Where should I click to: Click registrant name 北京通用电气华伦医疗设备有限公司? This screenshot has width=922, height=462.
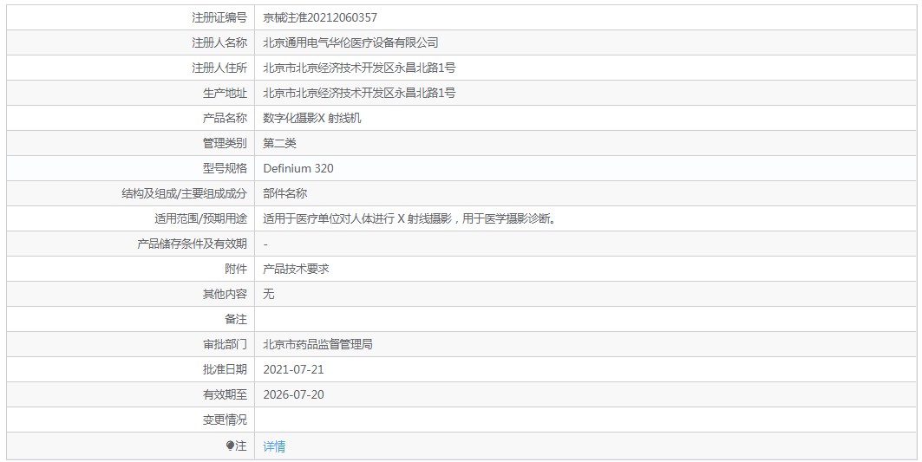350,43
